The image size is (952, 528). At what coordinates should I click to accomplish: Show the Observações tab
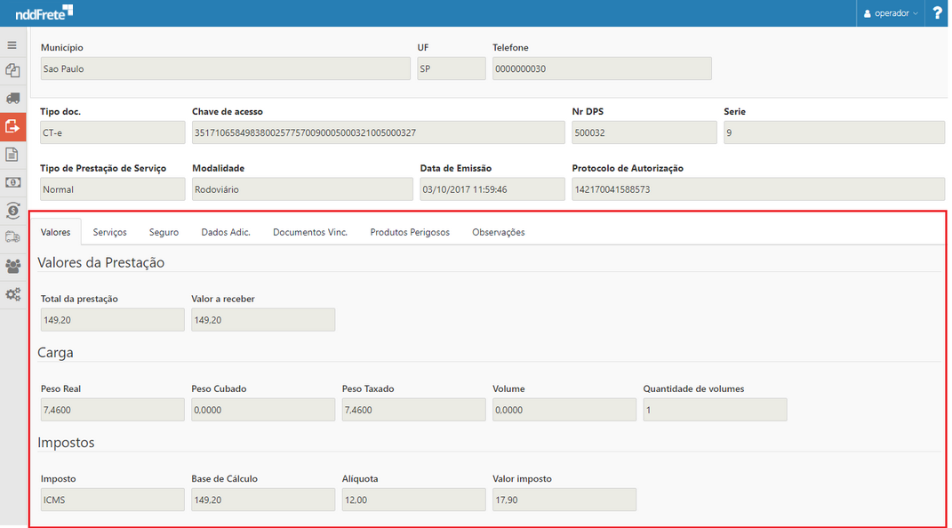[x=498, y=232]
